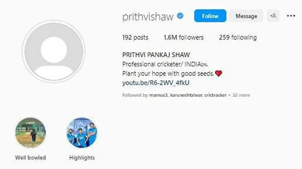The image size is (302, 169).
Task: Click the Well bowled highlight label
Action: (31, 158)
